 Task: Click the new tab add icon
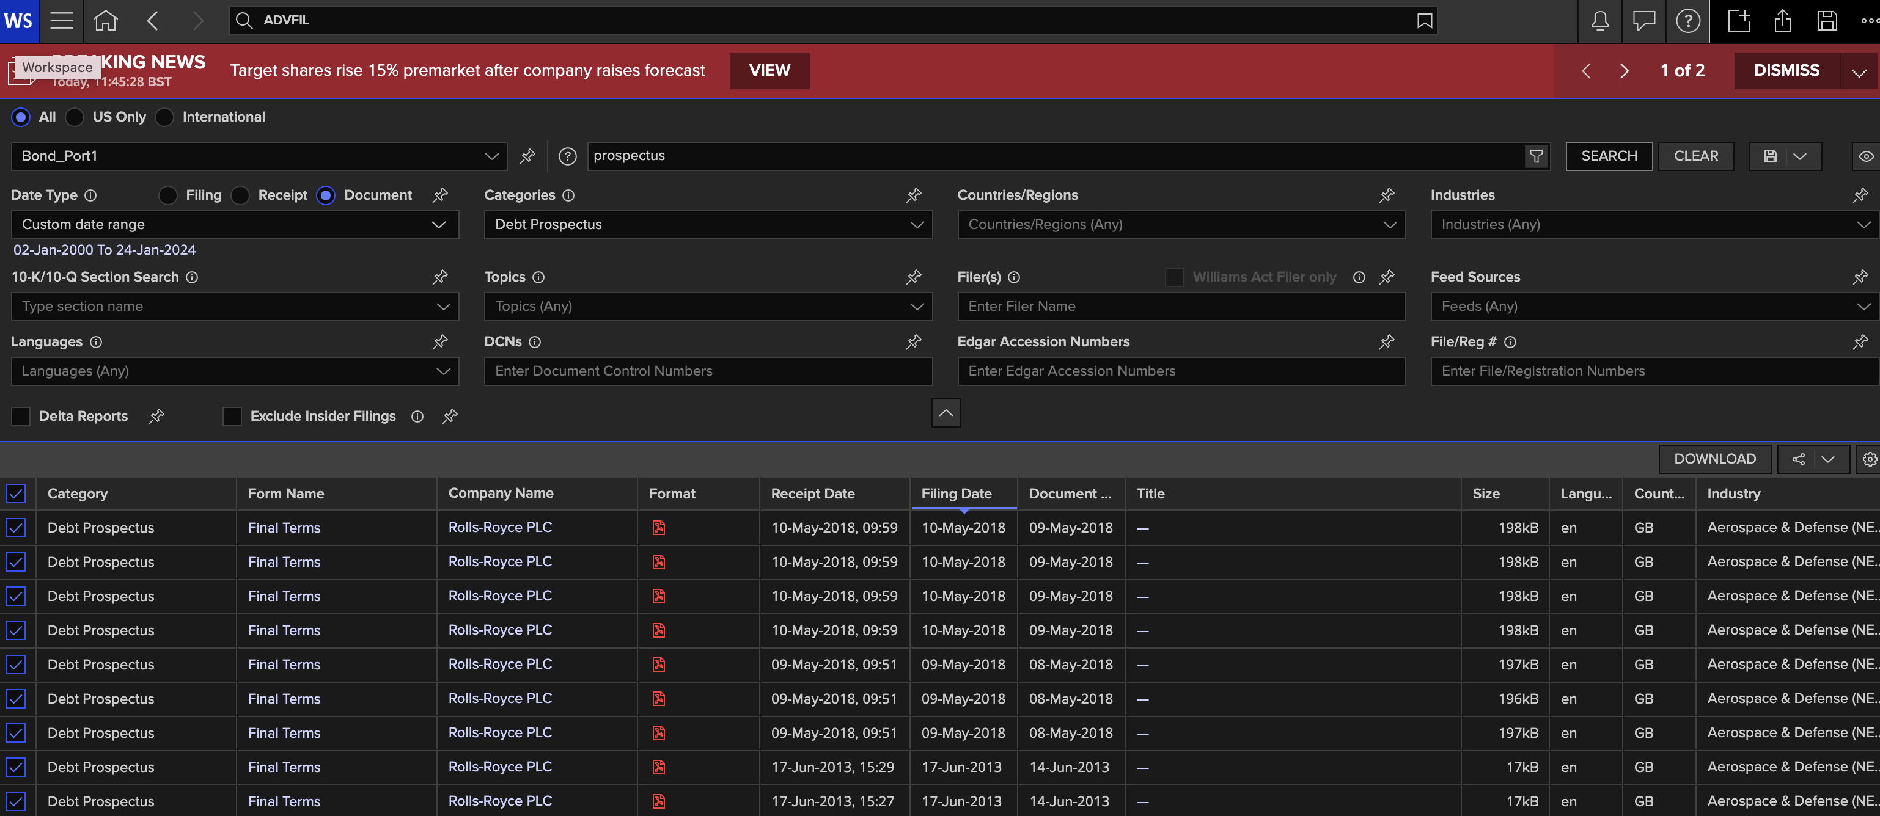(1739, 20)
